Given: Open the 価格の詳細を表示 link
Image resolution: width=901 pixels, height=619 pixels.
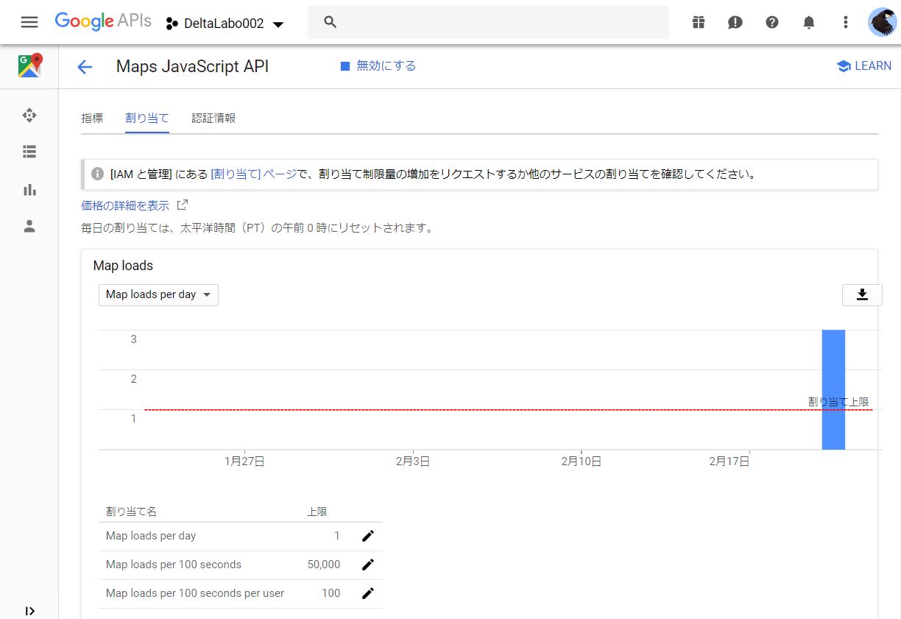Looking at the screenshot, I should 125,205.
